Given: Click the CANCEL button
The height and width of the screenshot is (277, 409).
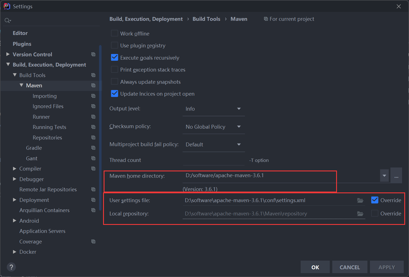Looking at the screenshot, I should [x=350, y=267].
